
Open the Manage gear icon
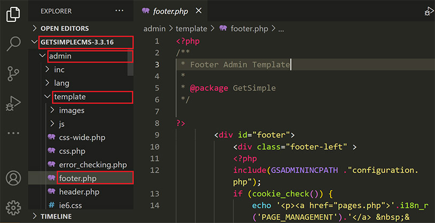tap(13, 208)
